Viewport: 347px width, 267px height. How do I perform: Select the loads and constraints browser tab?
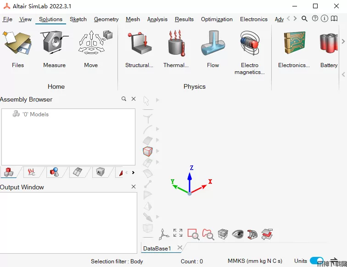31,172
